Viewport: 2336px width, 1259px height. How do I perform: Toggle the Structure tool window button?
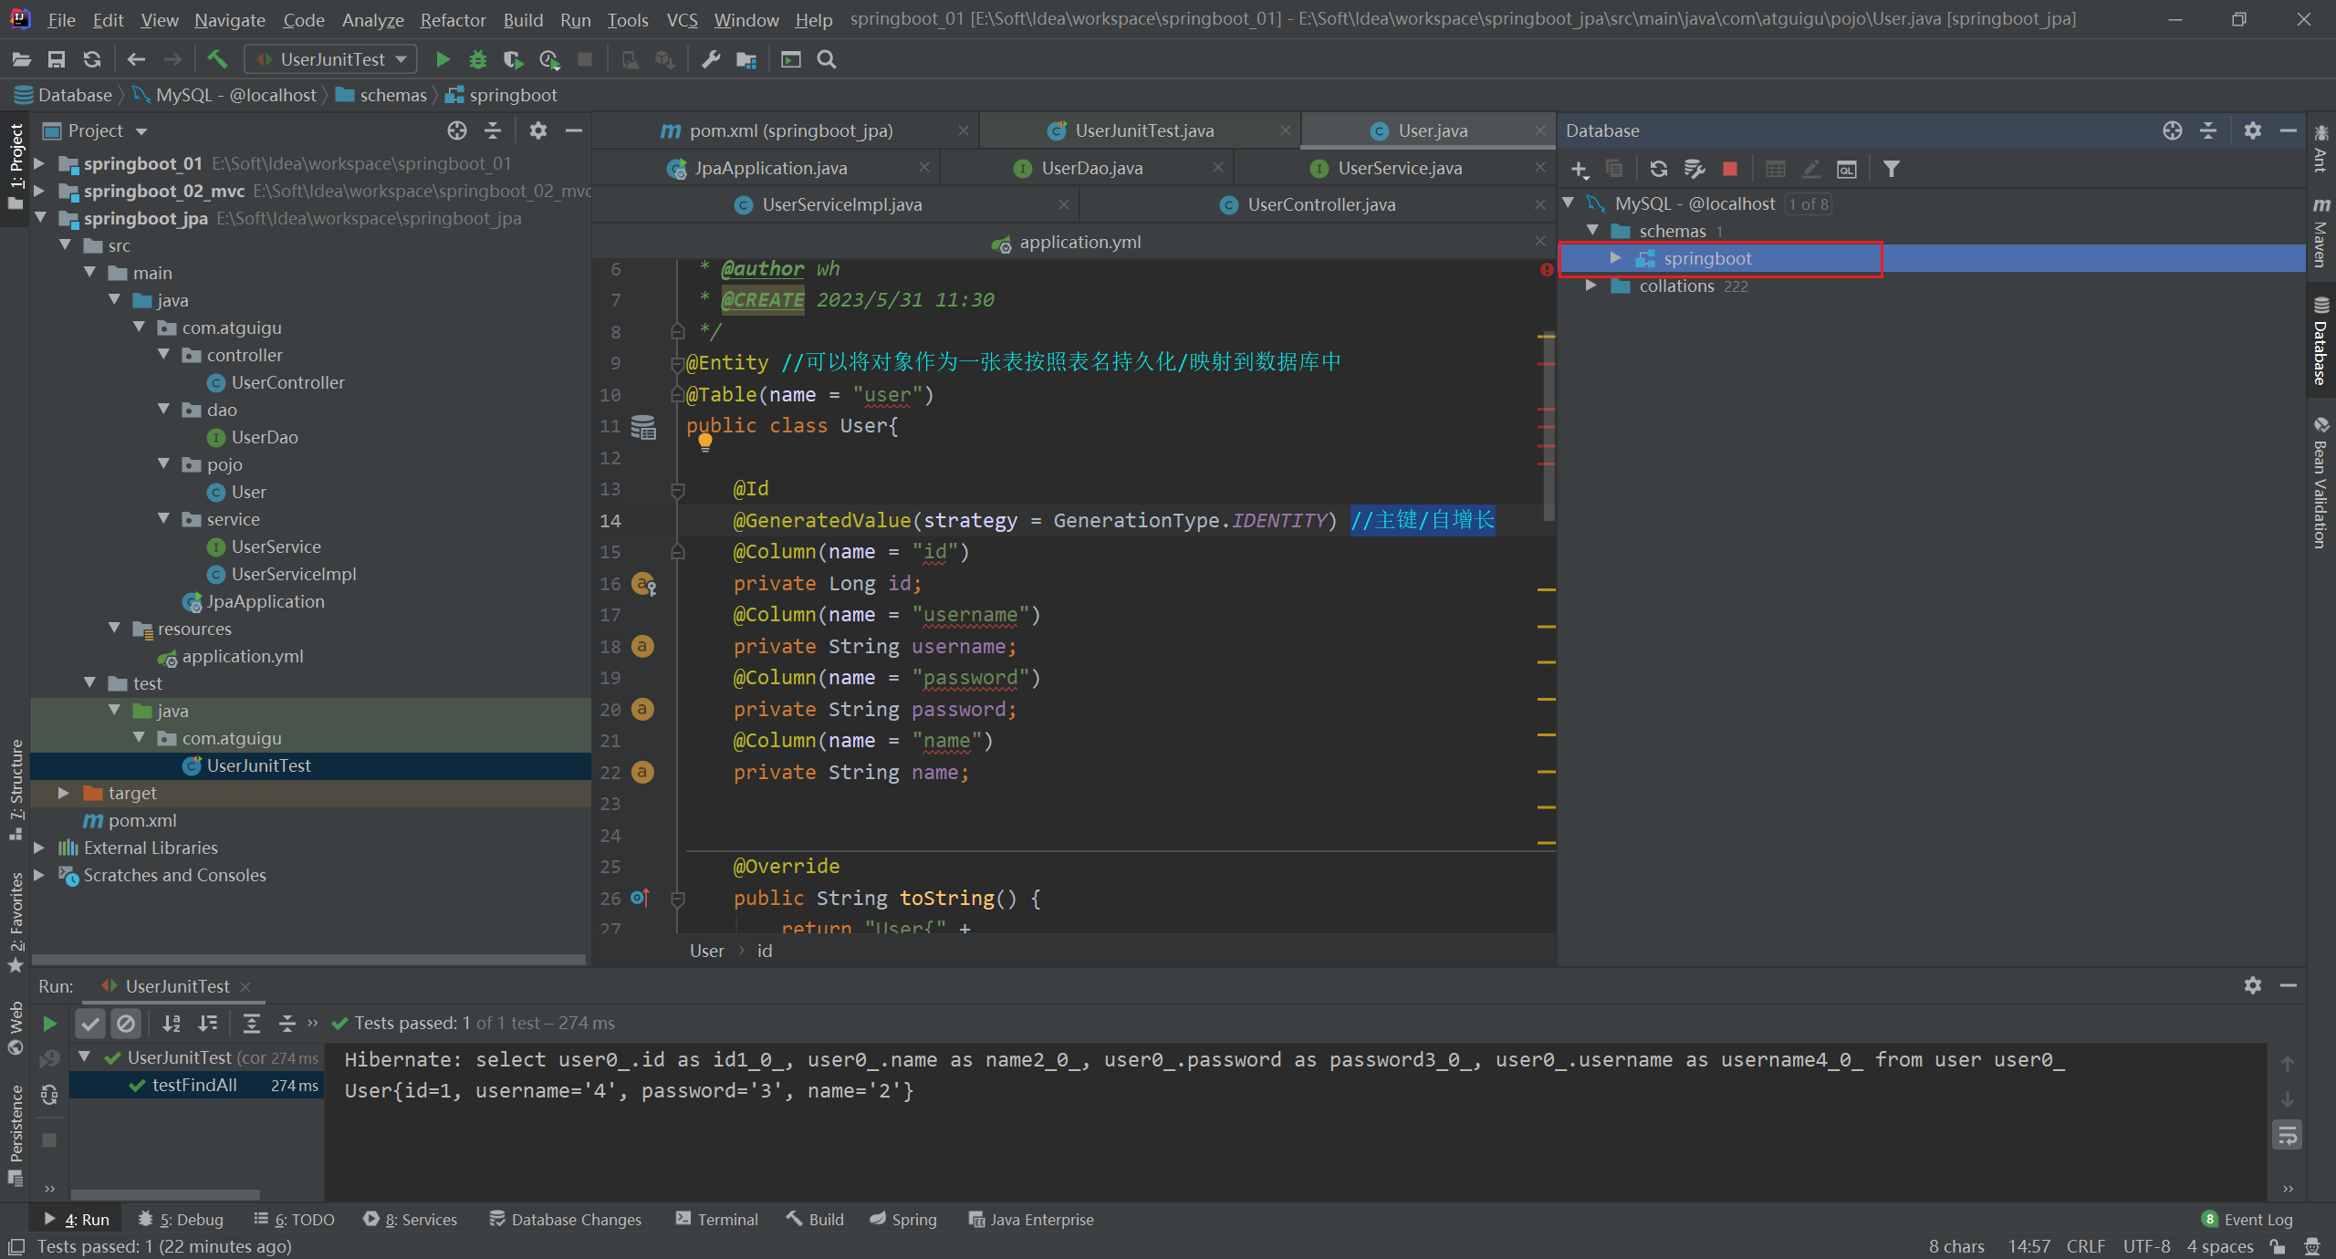tap(16, 789)
